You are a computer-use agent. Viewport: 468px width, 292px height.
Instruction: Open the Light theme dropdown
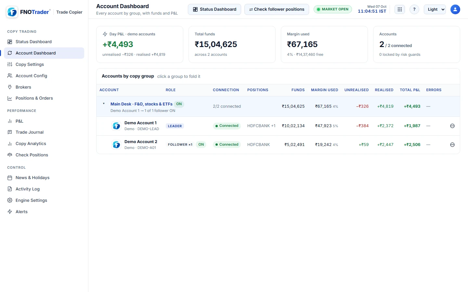click(x=435, y=9)
